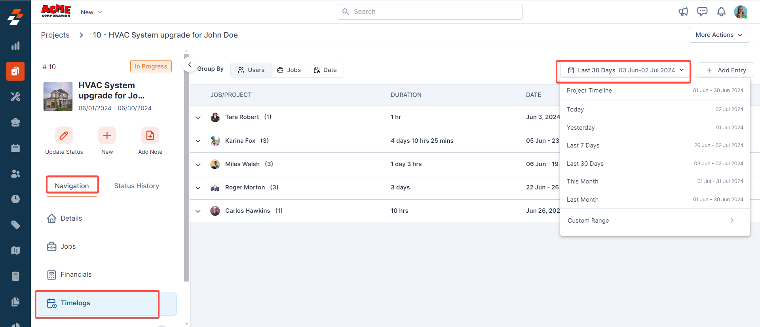Open the chat messages icon
This screenshot has height=327, width=760.
(x=702, y=12)
